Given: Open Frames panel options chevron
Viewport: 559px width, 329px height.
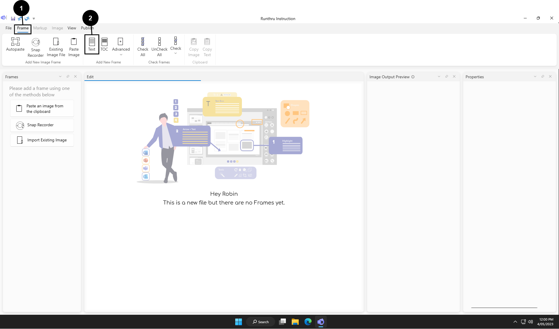Looking at the screenshot, I should coord(60,77).
